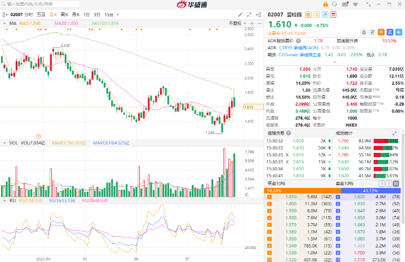Viewport: 405px width, 262px height.
Task: Click the orange buy-side 56.28% ratio bar
Action: coord(302,191)
